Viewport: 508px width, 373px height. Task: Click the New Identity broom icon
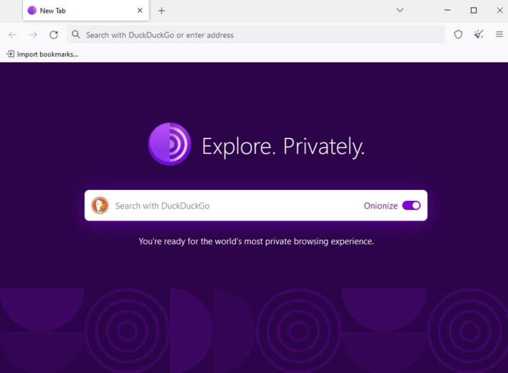tap(479, 35)
